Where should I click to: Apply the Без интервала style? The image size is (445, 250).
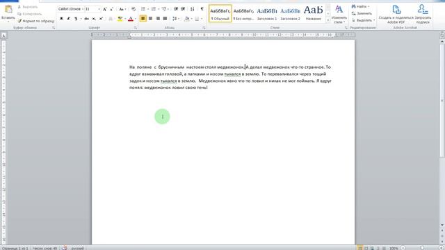pyautogui.click(x=243, y=14)
